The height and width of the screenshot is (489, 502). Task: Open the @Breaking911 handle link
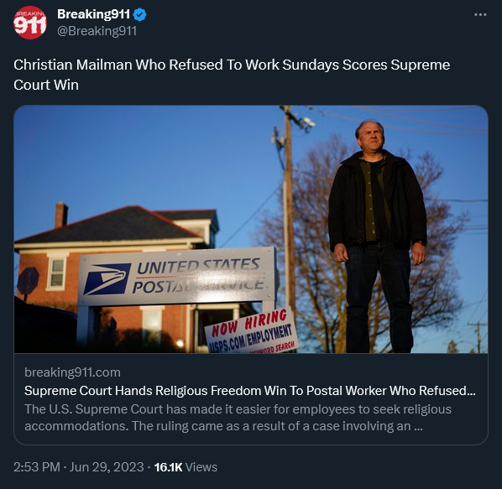coord(97,31)
